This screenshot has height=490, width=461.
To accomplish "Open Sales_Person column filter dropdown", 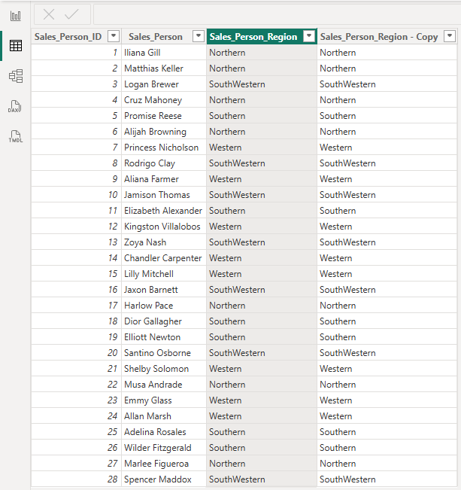I will 199,36.
